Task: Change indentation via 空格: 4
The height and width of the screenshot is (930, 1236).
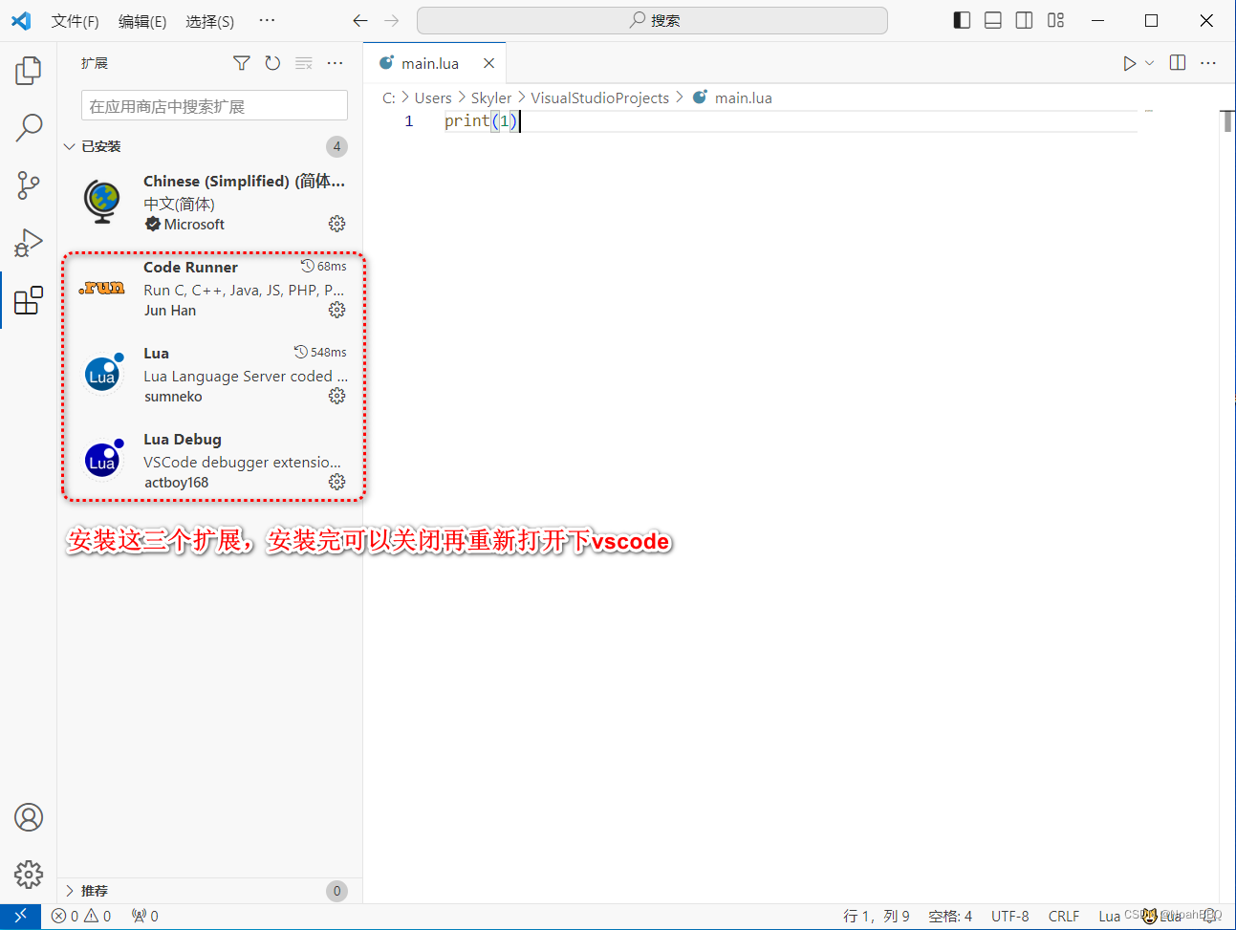Action: pyautogui.click(x=950, y=916)
